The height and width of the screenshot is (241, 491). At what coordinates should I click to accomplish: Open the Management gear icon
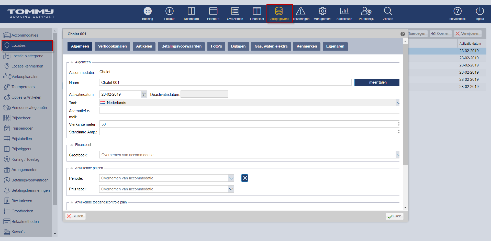point(322,11)
